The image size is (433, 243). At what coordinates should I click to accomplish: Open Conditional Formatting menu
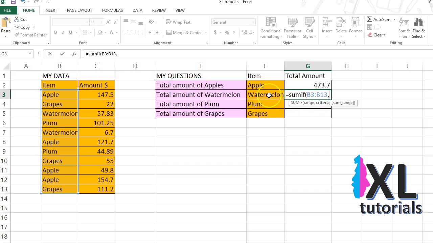(271, 28)
